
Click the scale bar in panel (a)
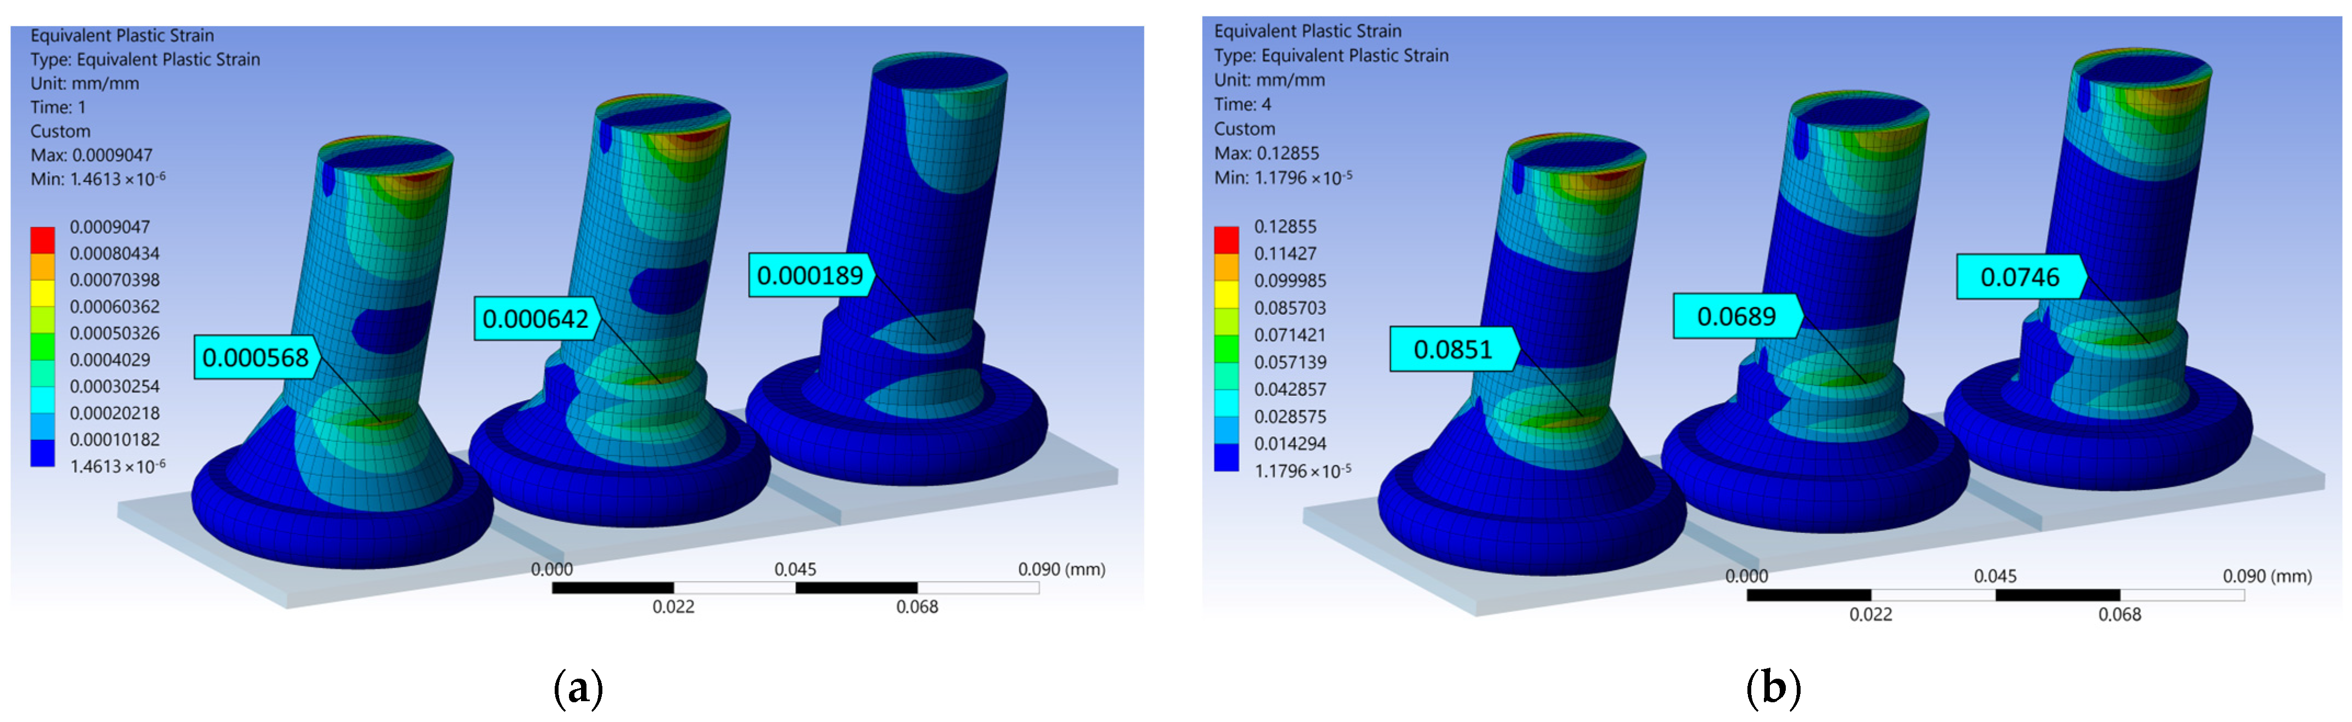tap(794, 588)
